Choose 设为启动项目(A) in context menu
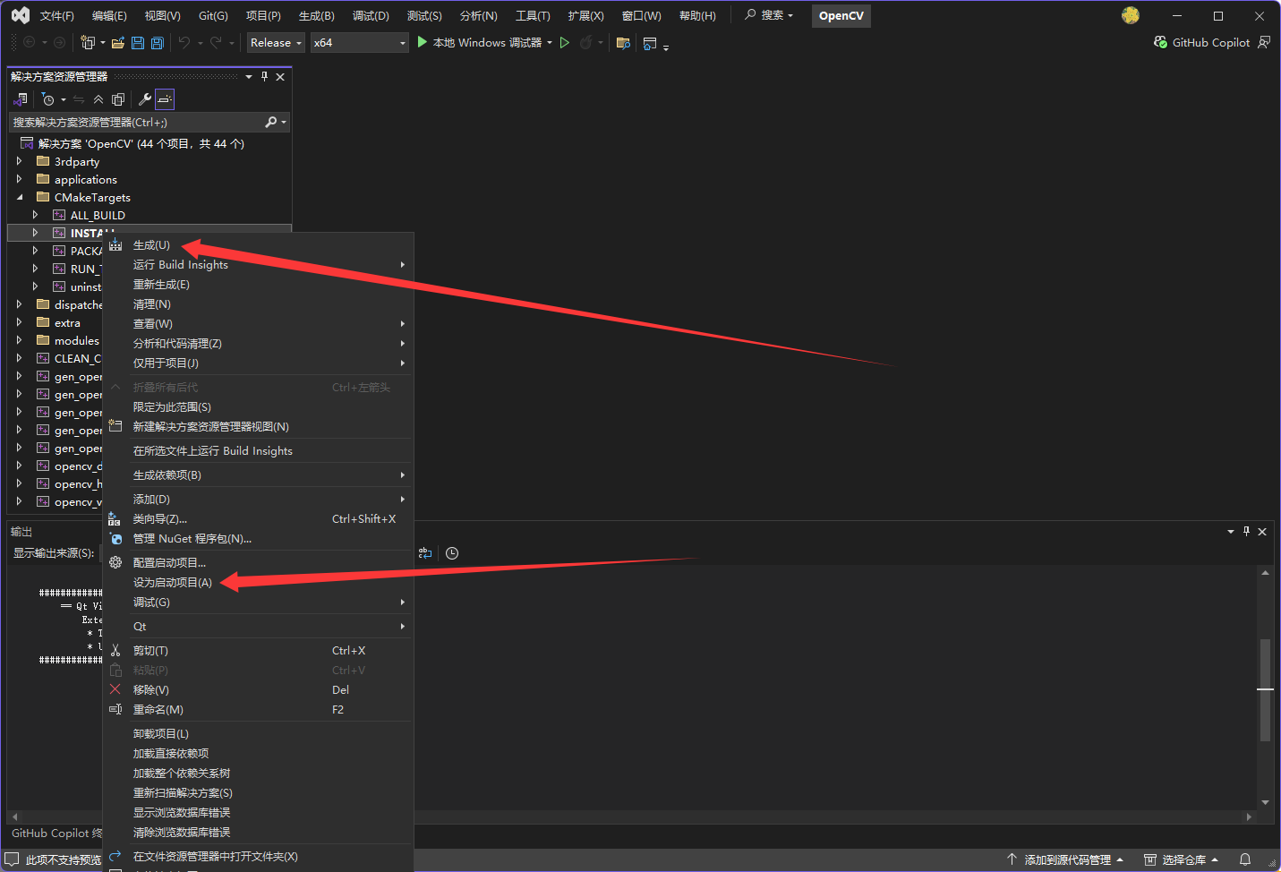The height and width of the screenshot is (872, 1281). (x=258, y=583)
